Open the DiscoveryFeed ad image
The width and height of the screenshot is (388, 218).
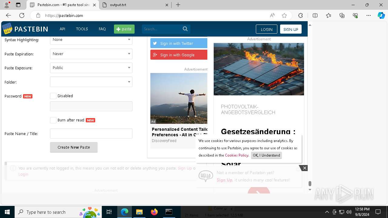pos(179,98)
